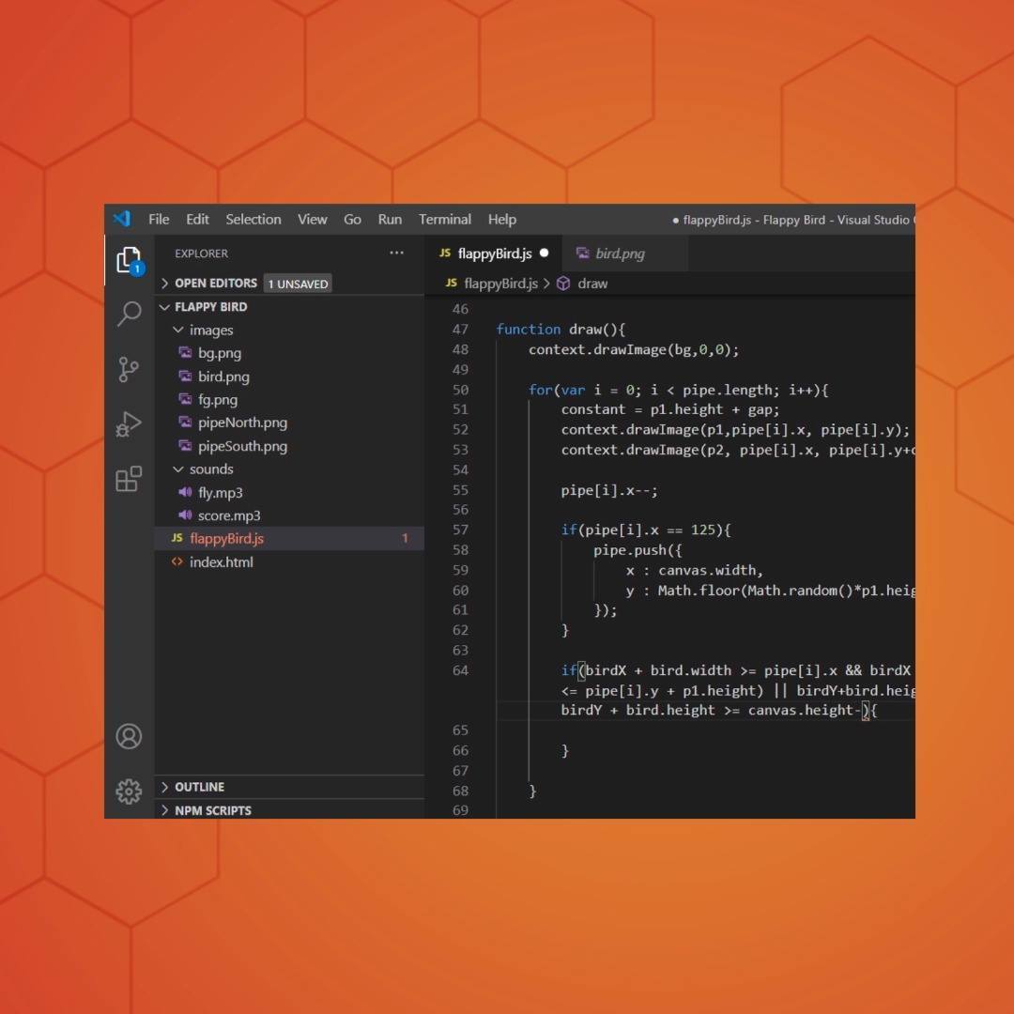Click the 'pipe[i].x--;' code line

[609, 489]
